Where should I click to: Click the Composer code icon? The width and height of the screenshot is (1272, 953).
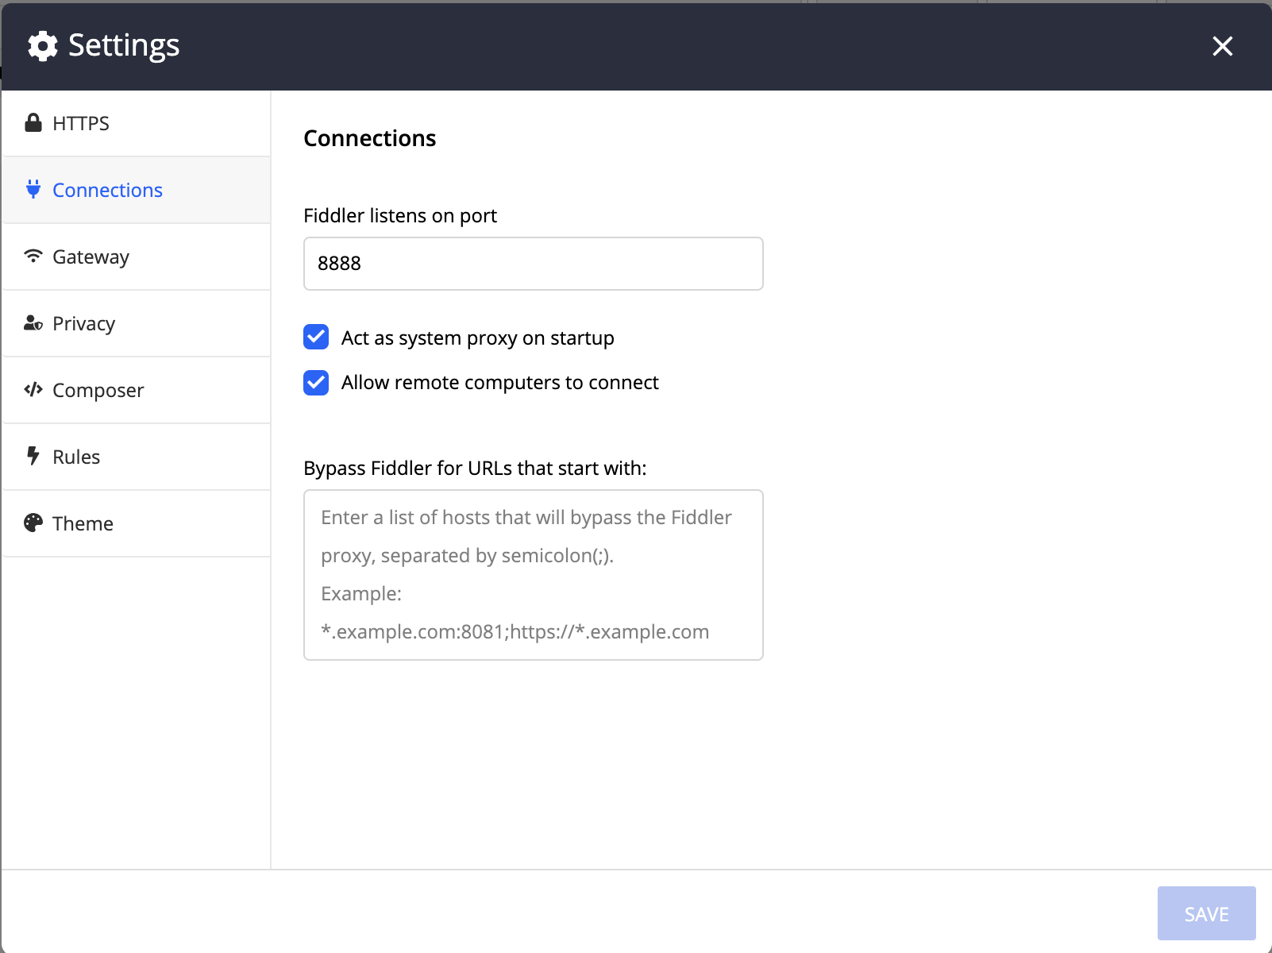[33, 390]
